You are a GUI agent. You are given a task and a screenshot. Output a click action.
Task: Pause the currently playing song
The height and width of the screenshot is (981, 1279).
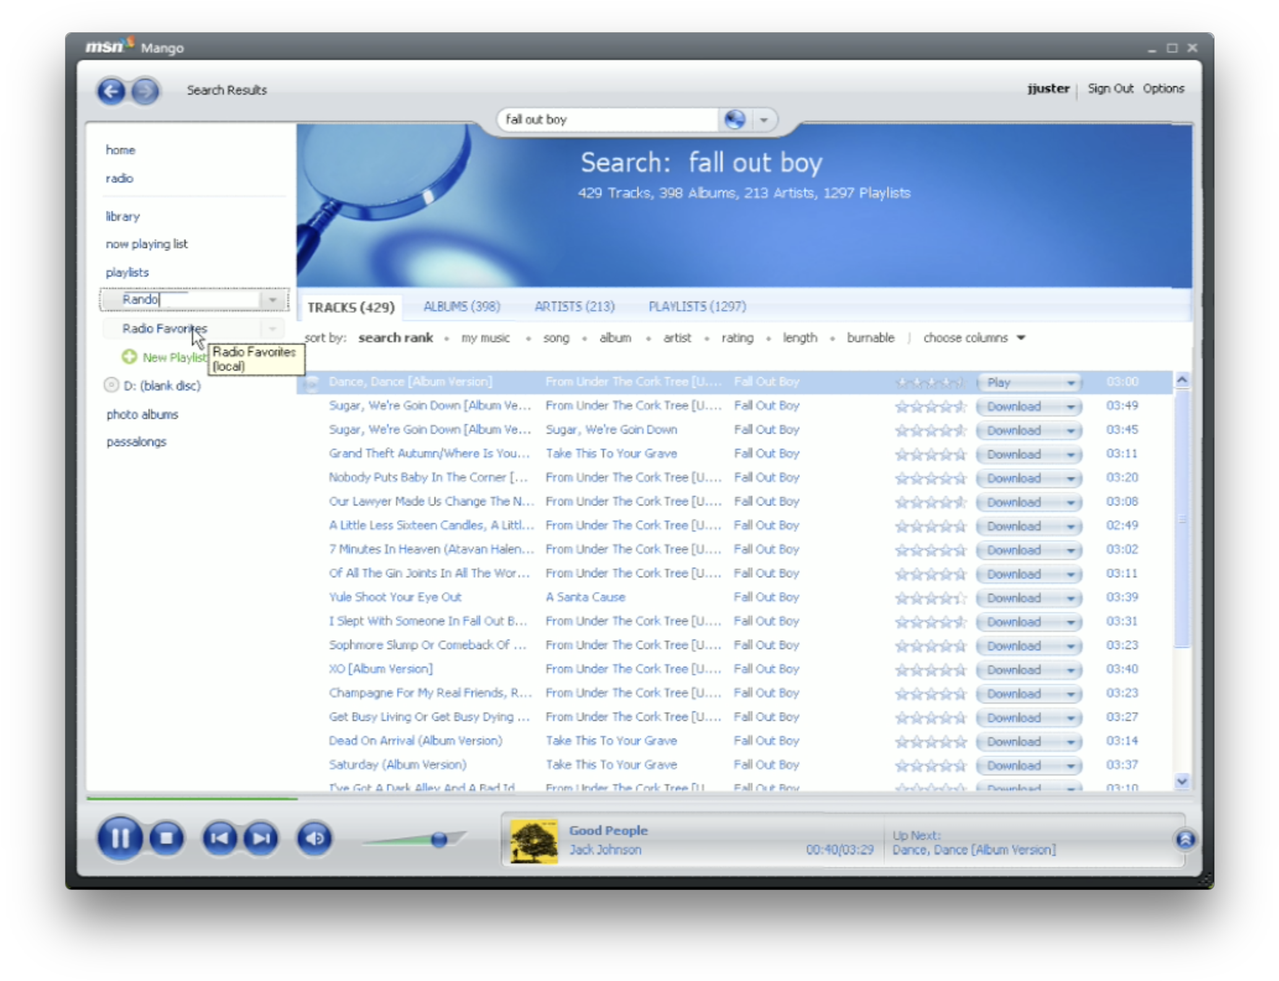pos(120,838)
